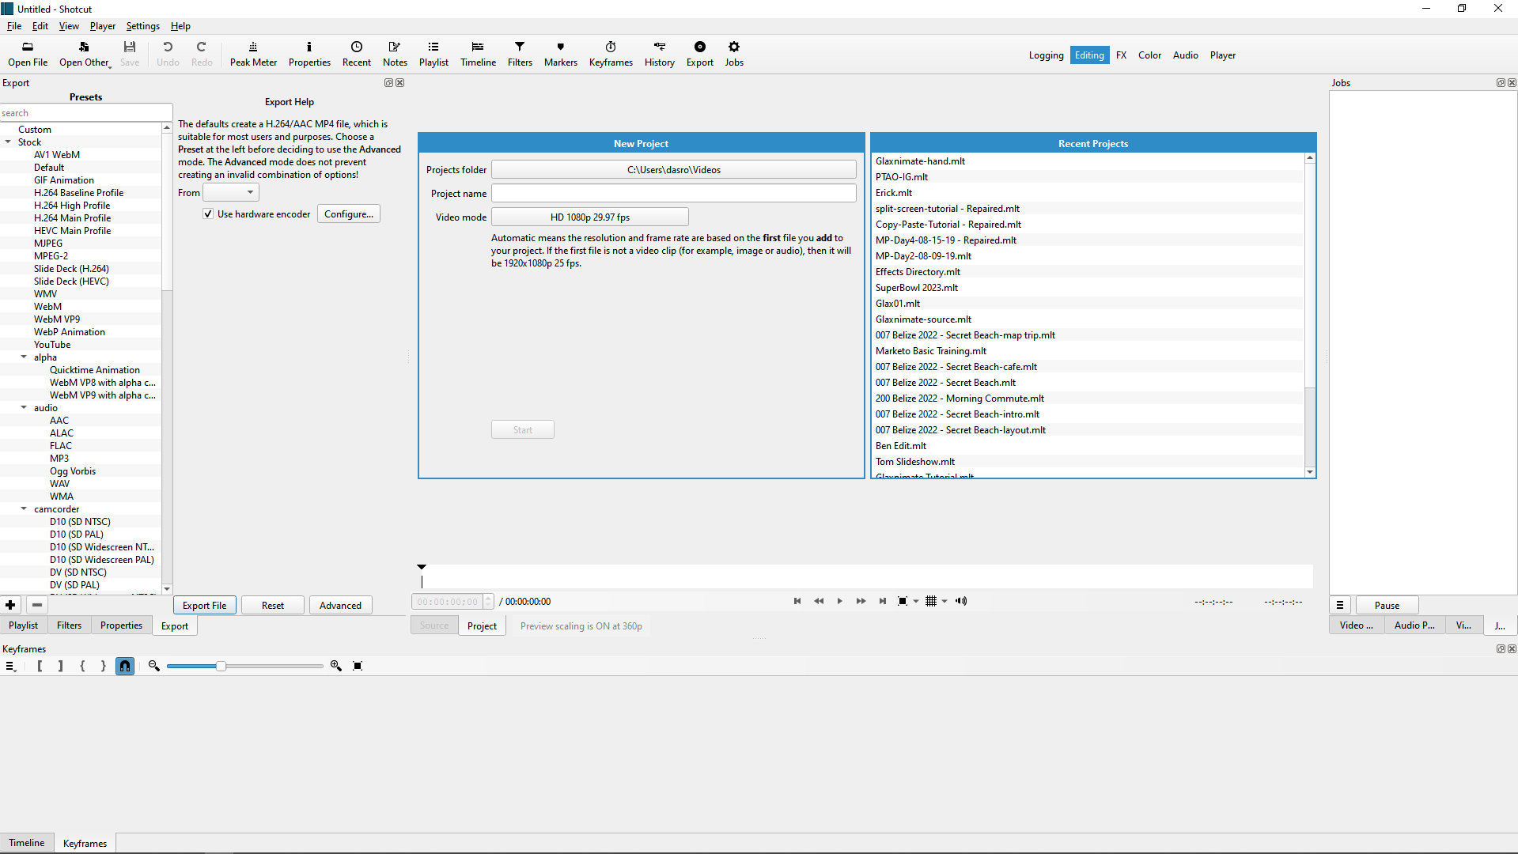Viewport: 1518px width, 854px height.
Task: Switch to the Playlist tab
Action: pyautogui.click(x=23, y=625)
